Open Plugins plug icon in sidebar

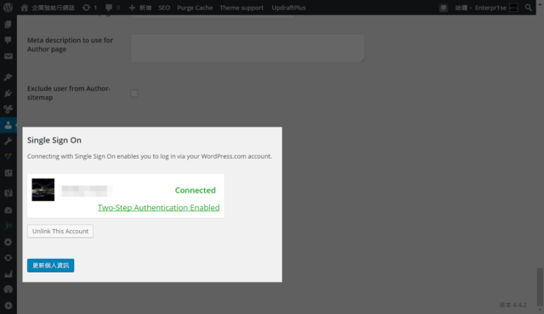(8, 93)
